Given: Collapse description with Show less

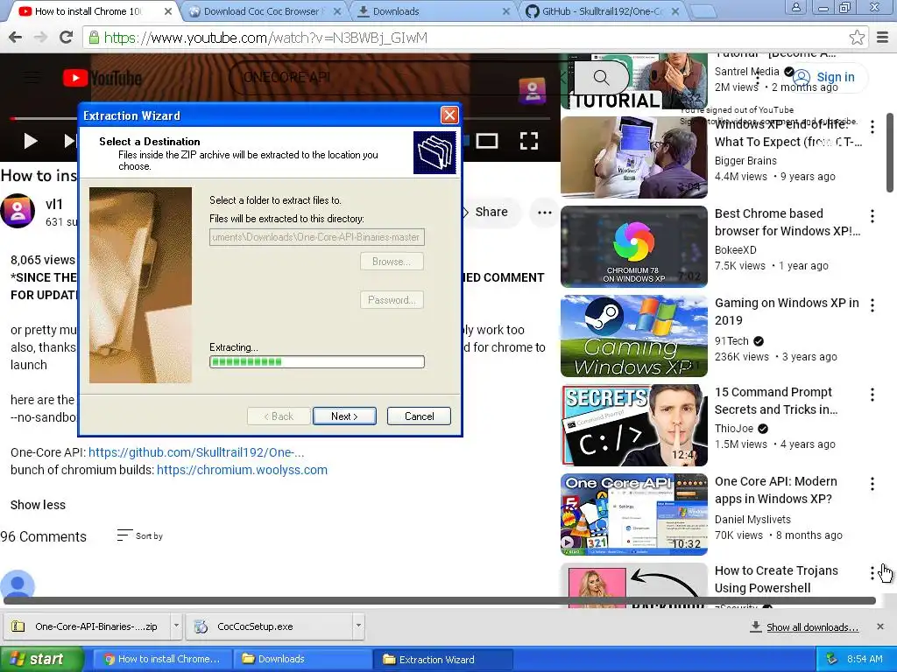Looking at the screenshot, I should pyautogui.click(x=38, y=505).
